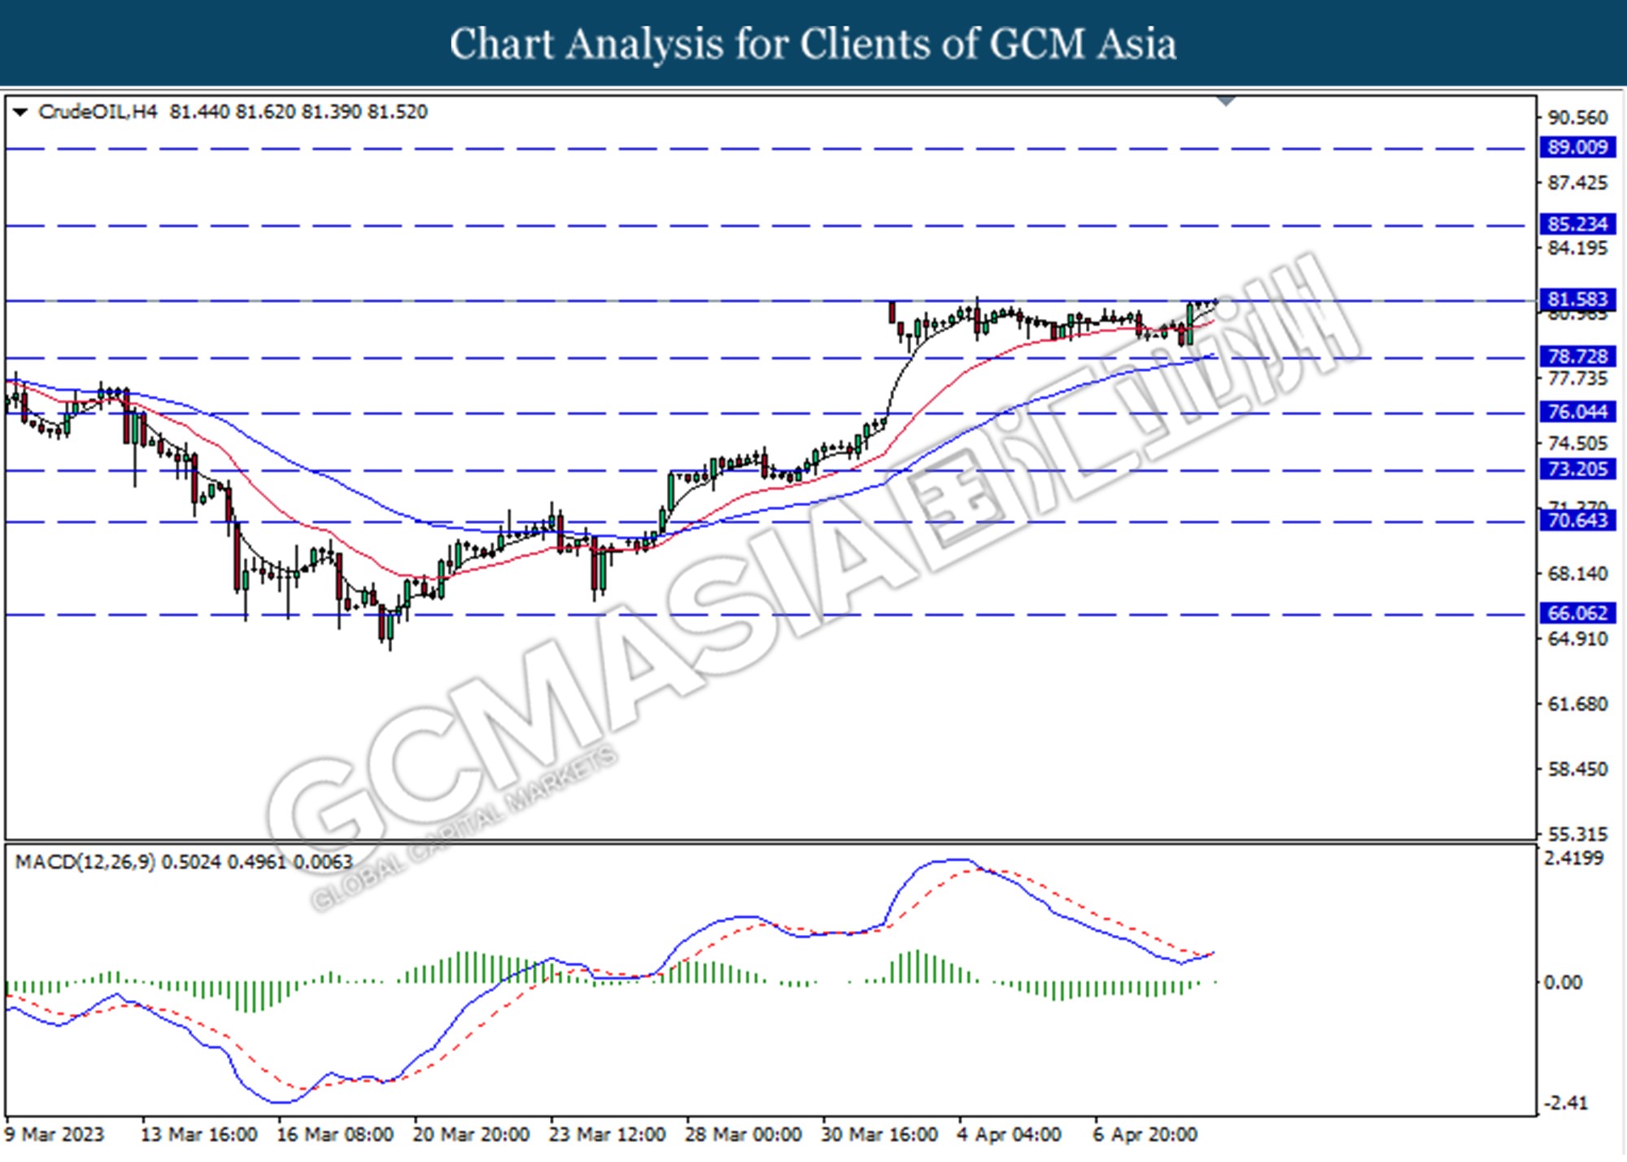Click the 4 Apr 04:00 time label

pyautogui.click(x=1010, y=1134)
